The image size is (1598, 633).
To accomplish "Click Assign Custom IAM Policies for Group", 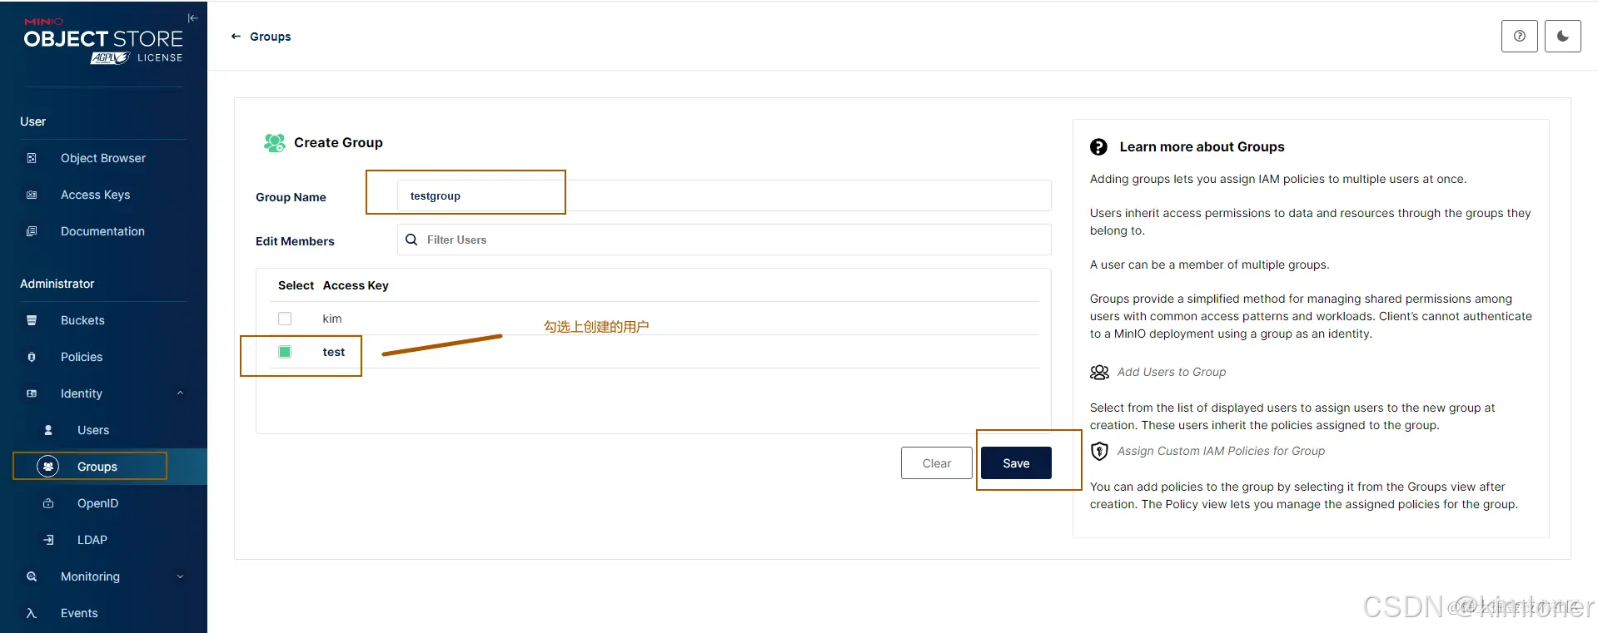I will [1221, 451].
